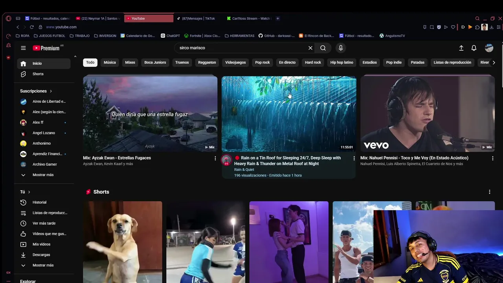Open options menu for Mix: Nahuel Pennisi video
This screenshot has height=283, width=503.
tap(493, 158)
